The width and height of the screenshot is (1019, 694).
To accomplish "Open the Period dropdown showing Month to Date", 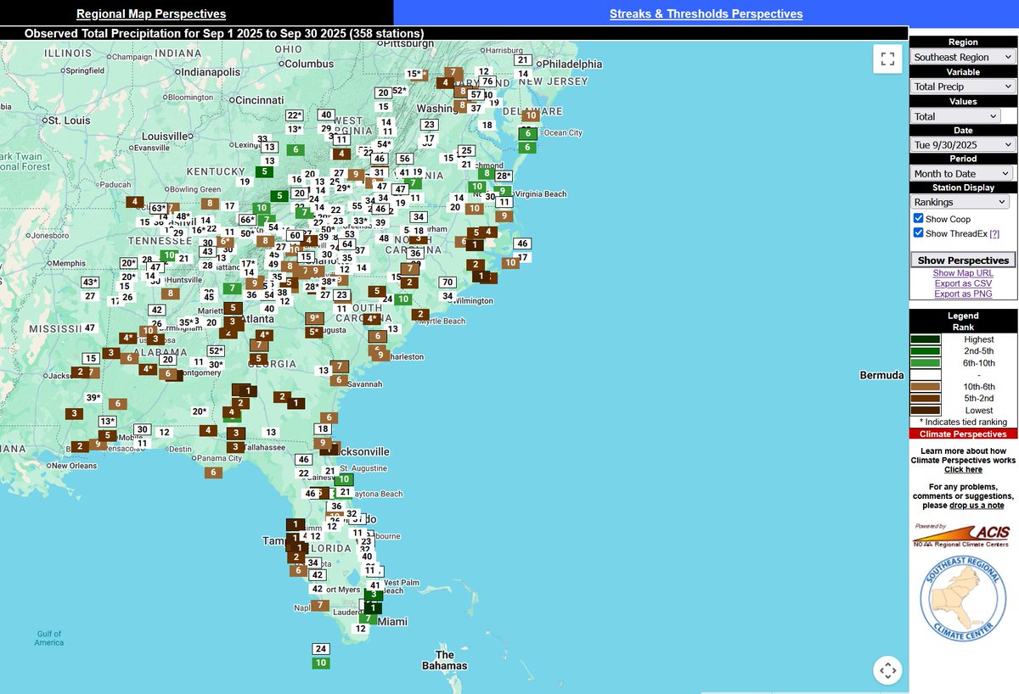I will coord(962,173).
